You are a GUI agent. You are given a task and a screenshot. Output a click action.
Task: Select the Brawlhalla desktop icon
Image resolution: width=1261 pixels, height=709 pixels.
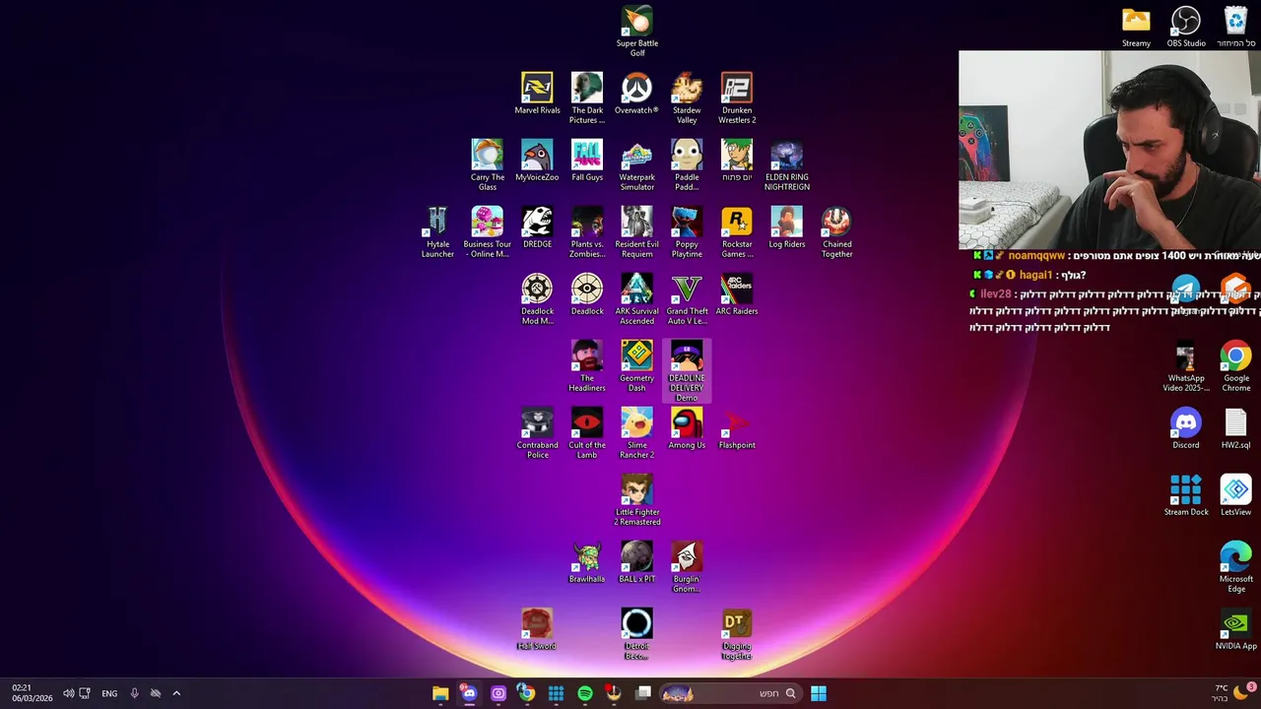(x=587, y=562)
